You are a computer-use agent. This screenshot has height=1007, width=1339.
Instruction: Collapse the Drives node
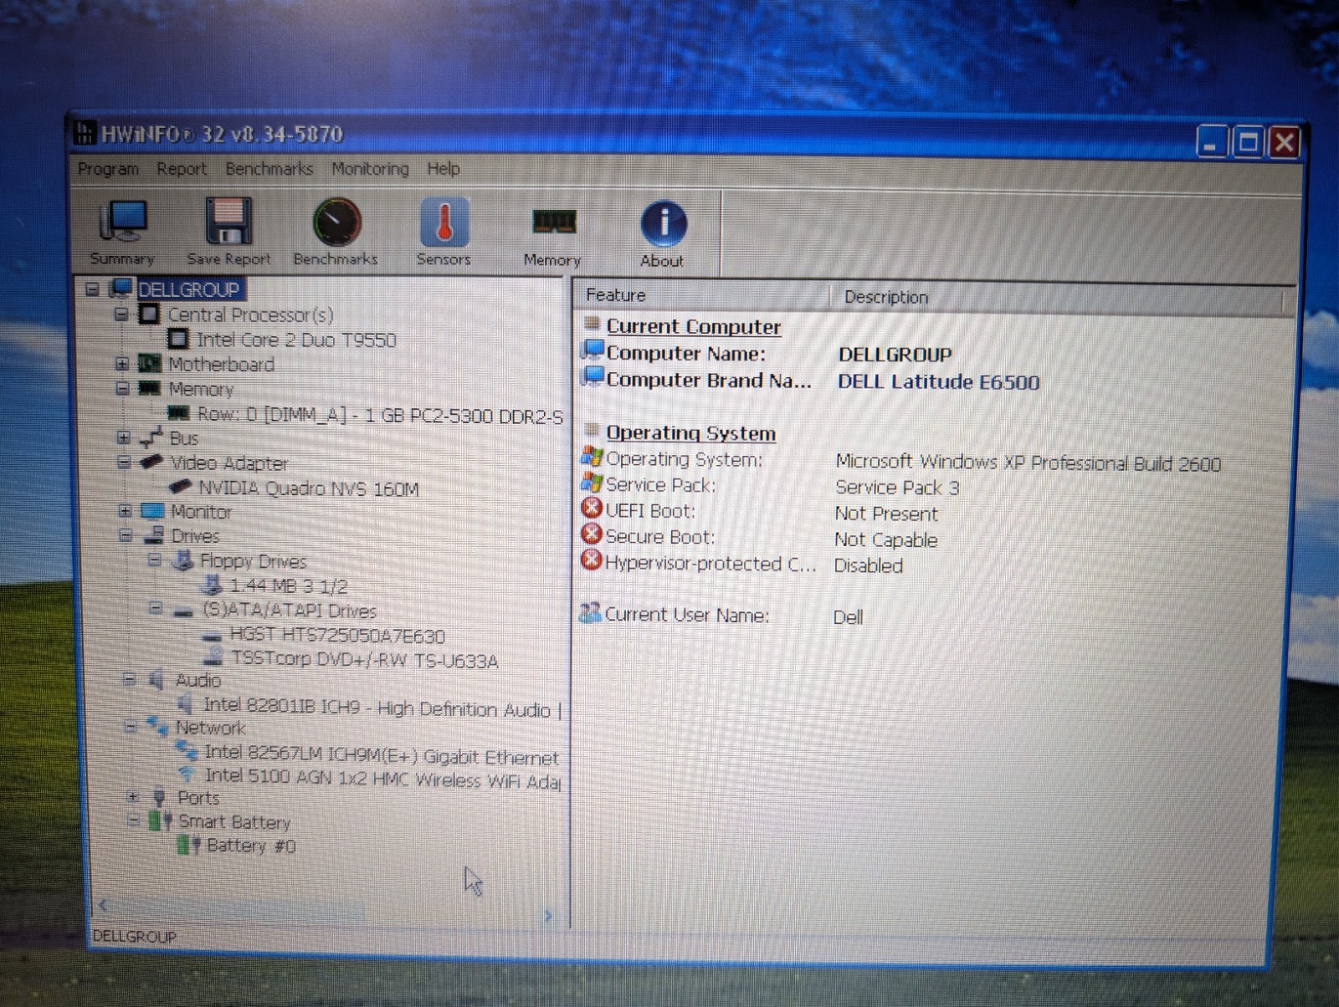pos(126,535)
